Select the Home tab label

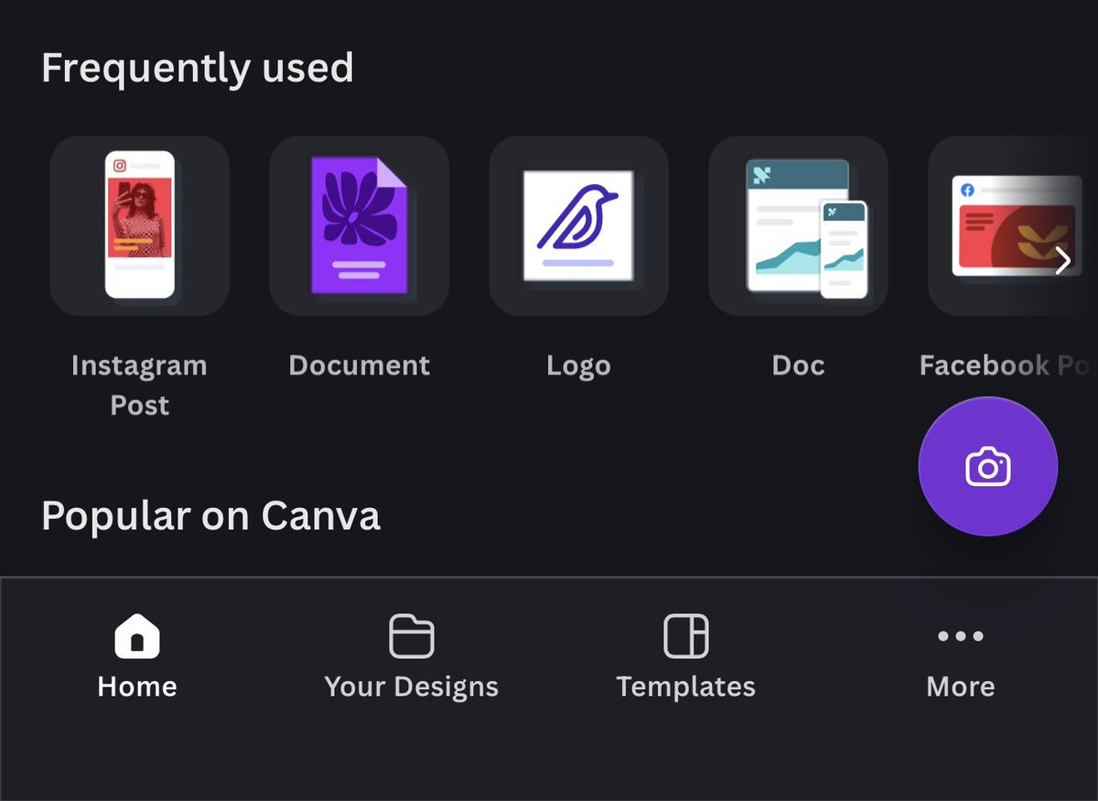click(137, 687)
